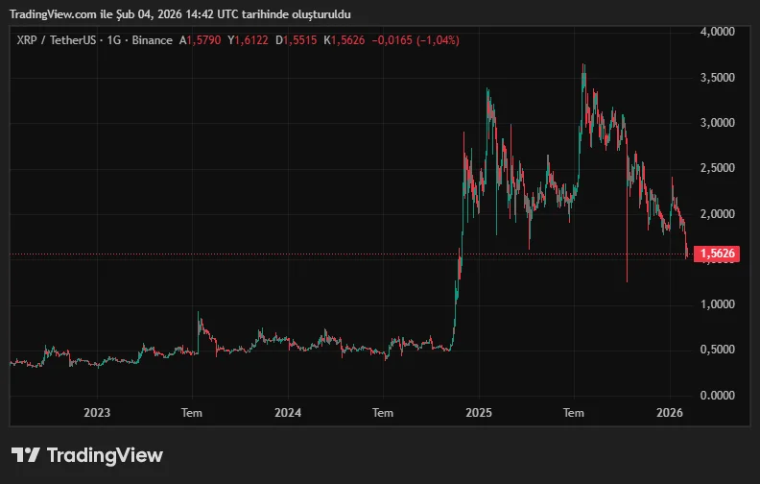Click the TradingView logo icon

tap(25, 455)
